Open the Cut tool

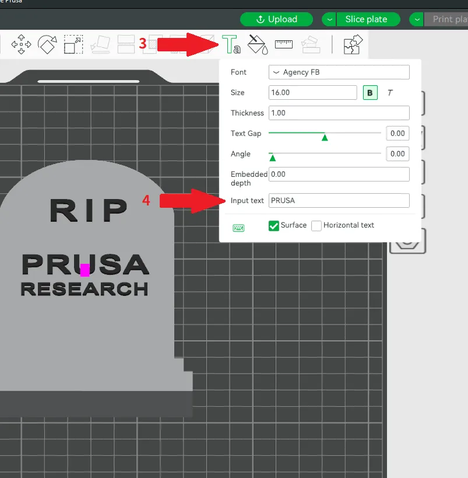coord(126,44)
